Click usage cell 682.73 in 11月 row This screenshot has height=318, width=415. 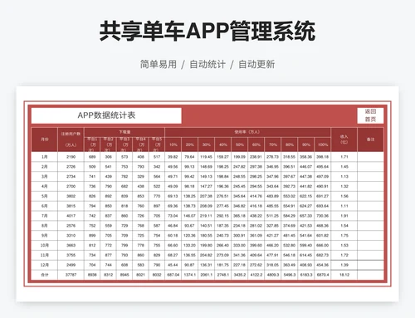pyautogui.click(x=323, y=255)
